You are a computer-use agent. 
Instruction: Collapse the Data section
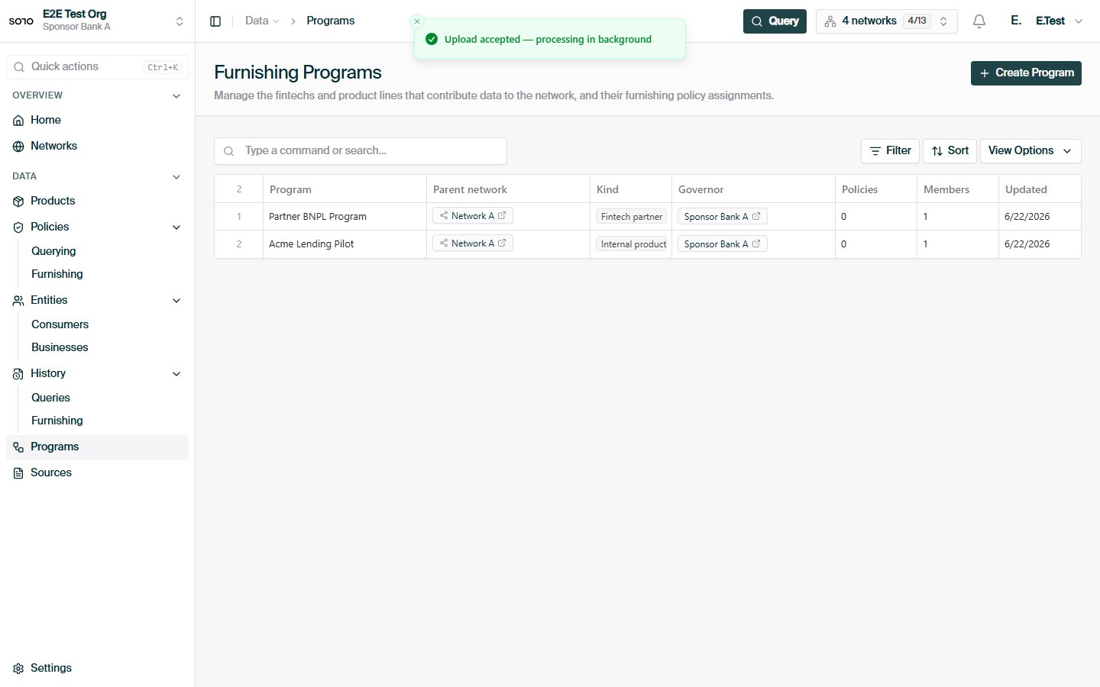click(176, 176)
